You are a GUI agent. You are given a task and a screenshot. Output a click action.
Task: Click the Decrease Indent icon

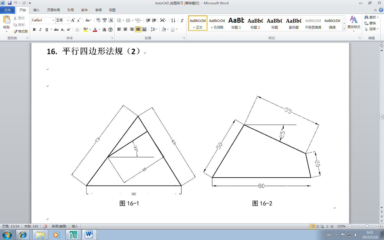click(x=148, y=20)
